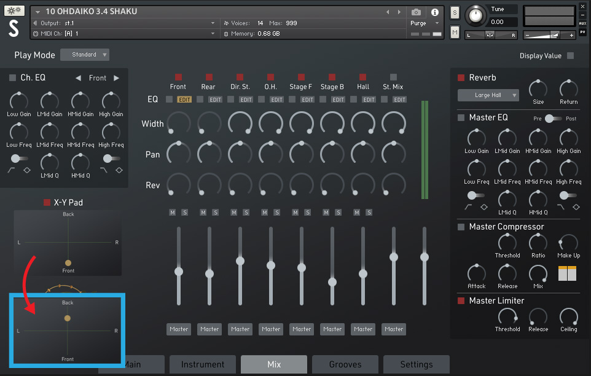Click EDIT for Front channel EQ

click(x=185, y=100)
